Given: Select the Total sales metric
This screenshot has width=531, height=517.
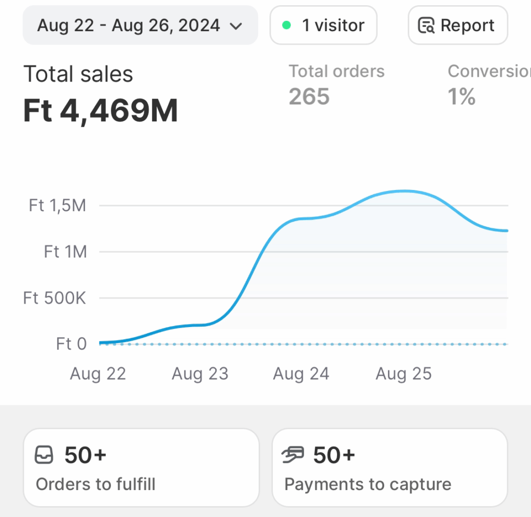Looking at the screenshot, I should tap(78, 74).
